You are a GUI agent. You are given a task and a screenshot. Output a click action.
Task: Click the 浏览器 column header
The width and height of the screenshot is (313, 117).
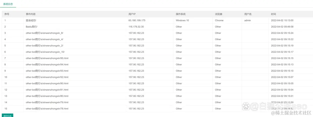(x=218, y=14)
